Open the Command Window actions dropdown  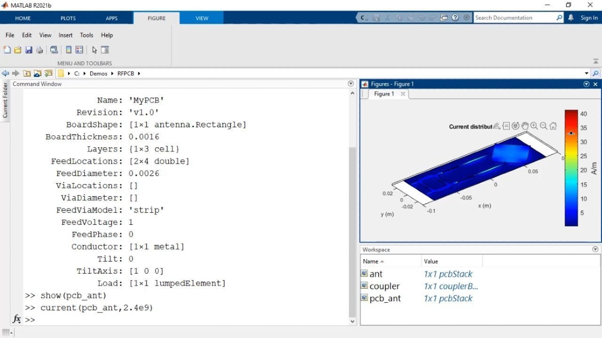pyautogui.click(x=350, y=84)
